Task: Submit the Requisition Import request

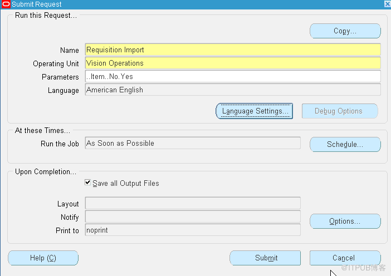Action: (x=265, y=258)
